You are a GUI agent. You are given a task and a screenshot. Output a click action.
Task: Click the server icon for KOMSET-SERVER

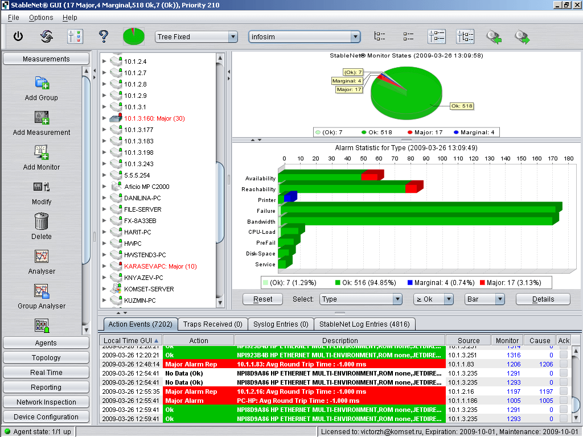point(116,288)
